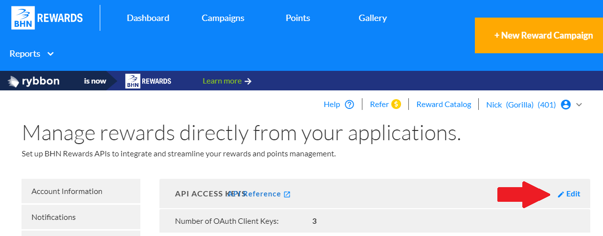Click the rybbon logo in the banner
The height and width of the screenshot is (236, 603).
(34, 81)
